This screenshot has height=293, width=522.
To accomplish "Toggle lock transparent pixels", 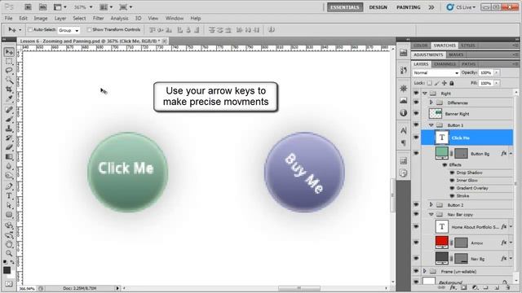I will coord(430,83).
